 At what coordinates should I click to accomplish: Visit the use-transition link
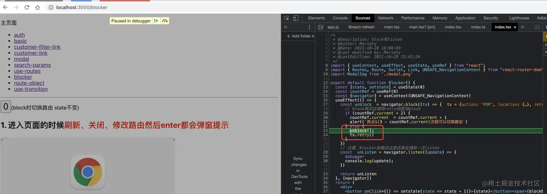pos(31,89)
